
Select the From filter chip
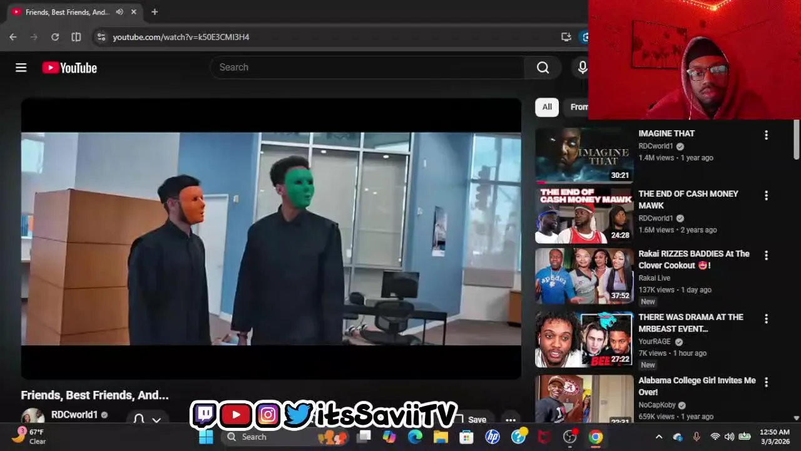[576, 107]
